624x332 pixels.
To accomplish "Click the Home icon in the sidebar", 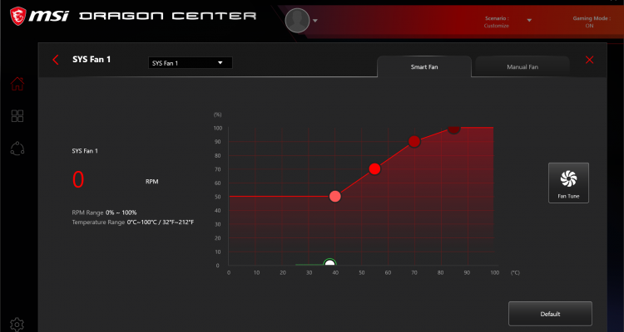I will pos(17,84).
